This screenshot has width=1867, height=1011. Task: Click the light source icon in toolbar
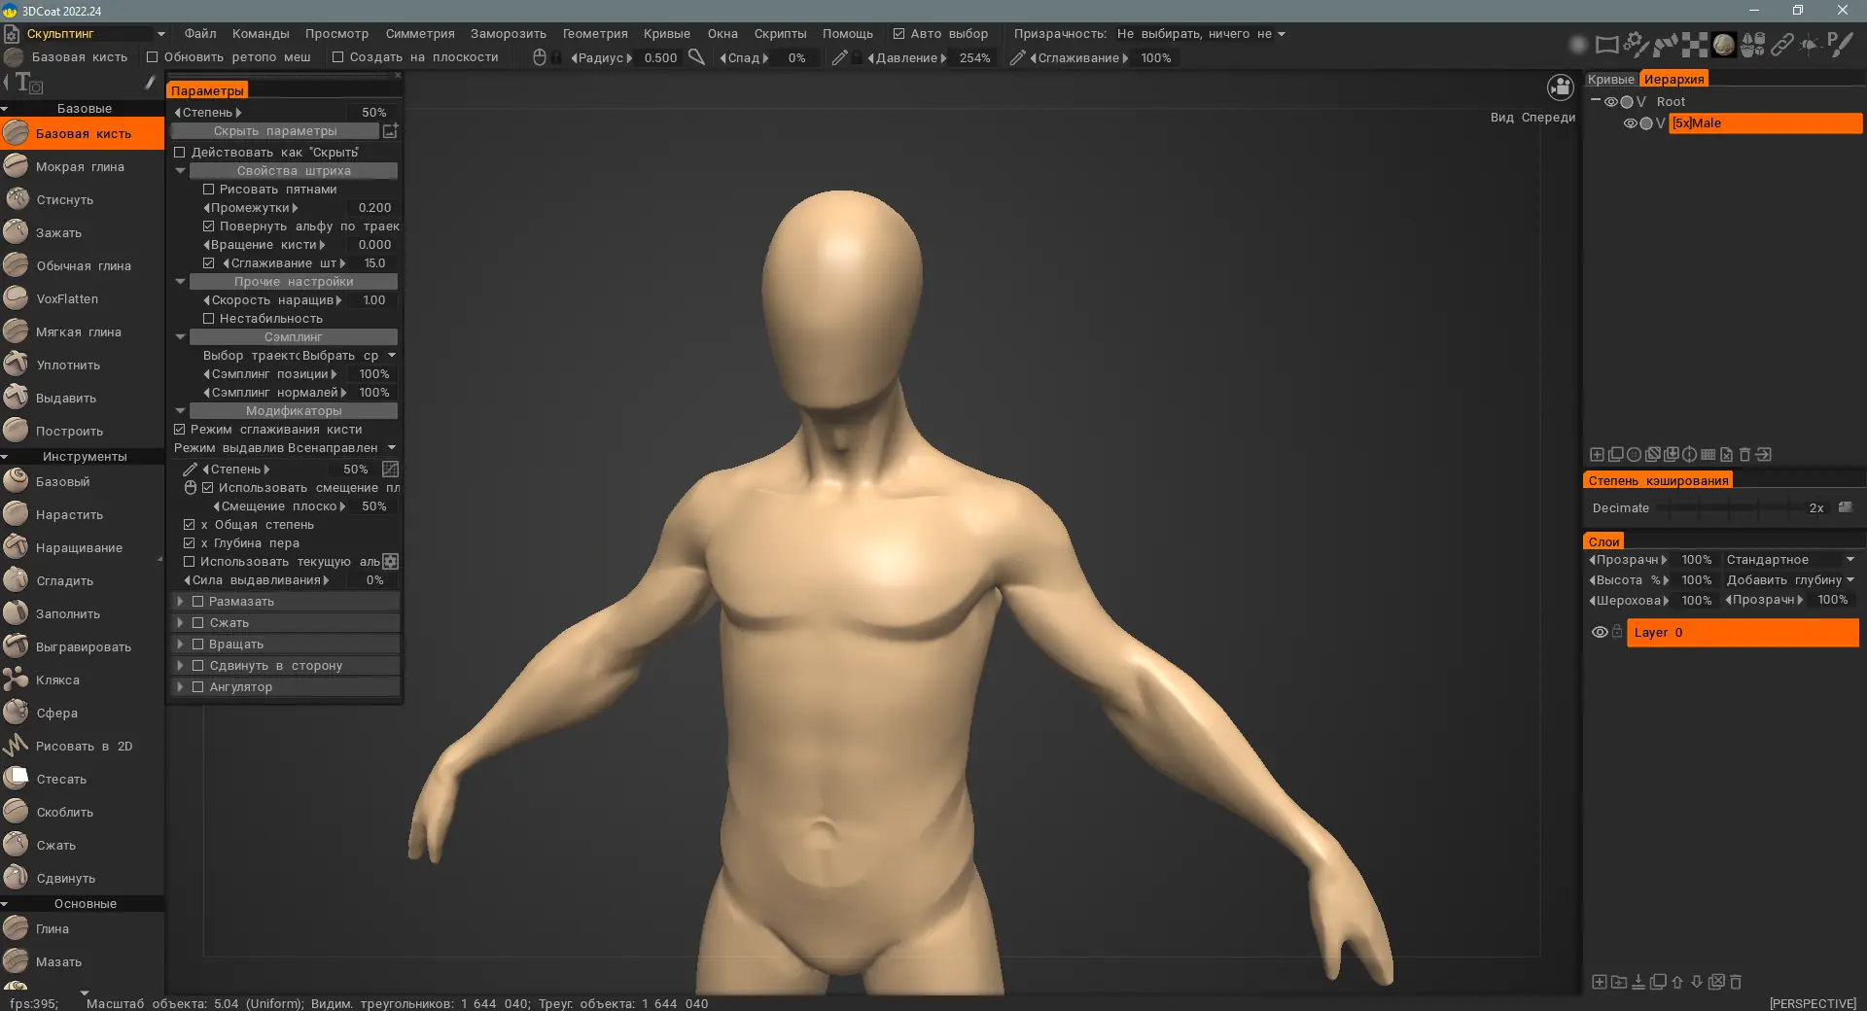[1810, 45]
